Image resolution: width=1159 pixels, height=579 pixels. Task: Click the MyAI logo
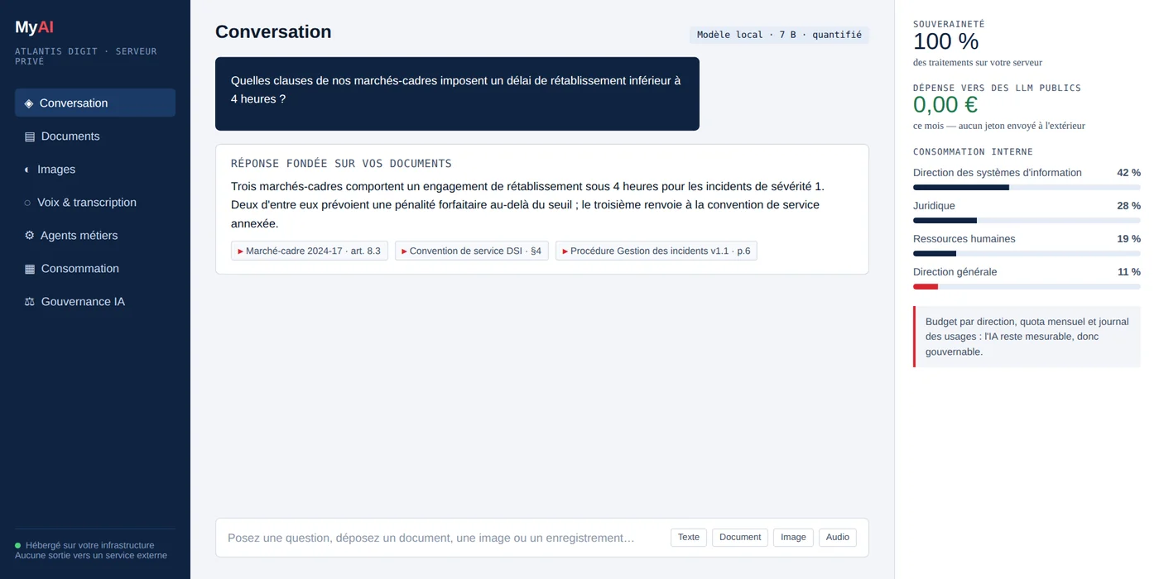(x=34, y=27)
